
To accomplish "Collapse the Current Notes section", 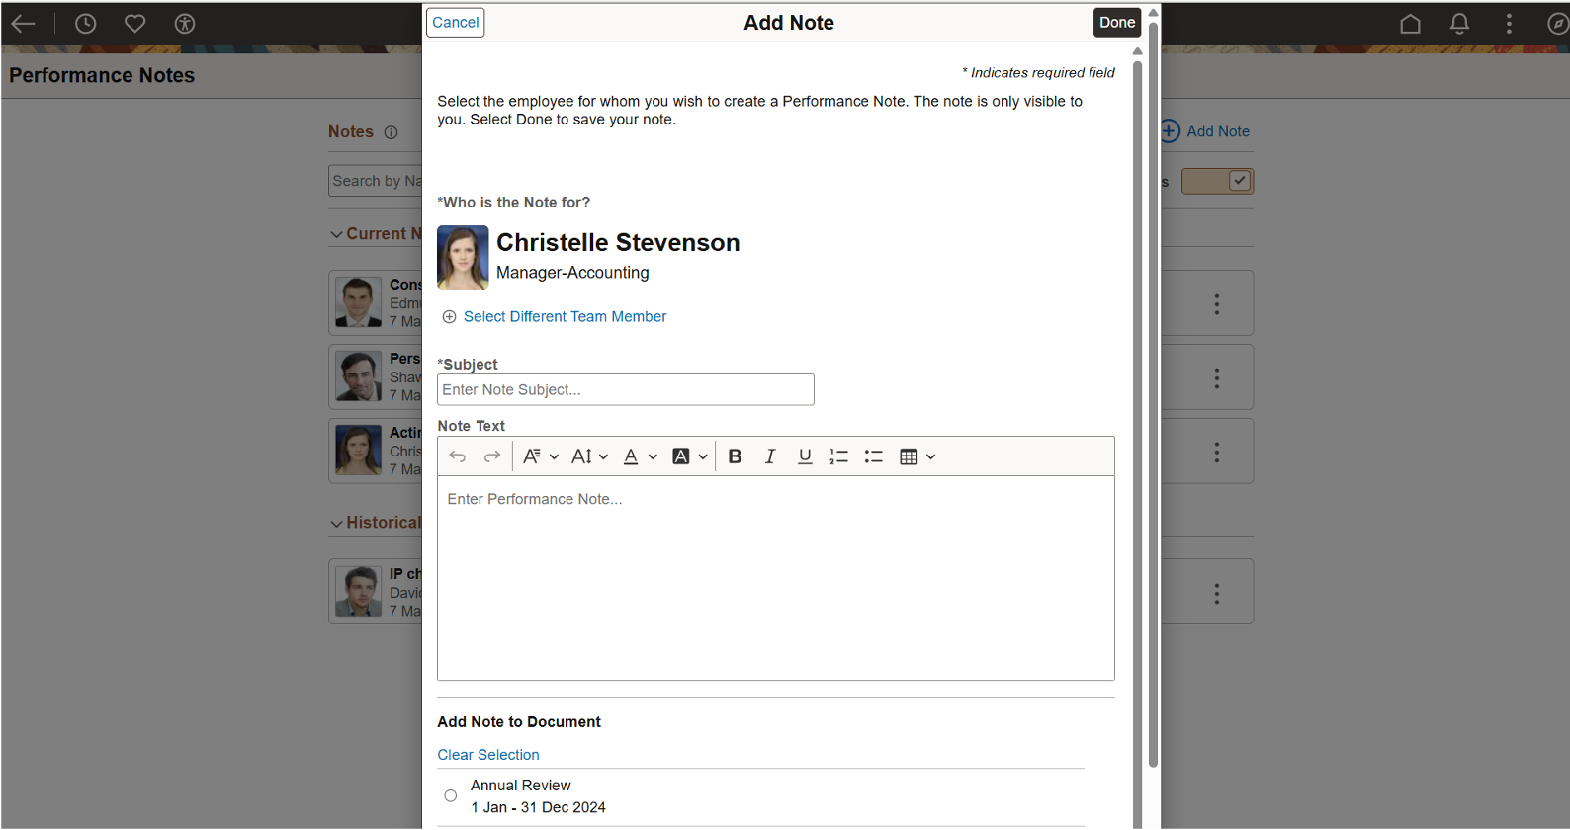I will [337, 235].
